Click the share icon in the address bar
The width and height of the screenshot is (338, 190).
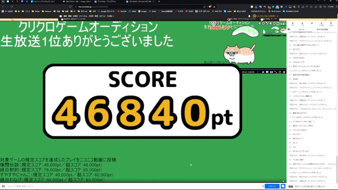[x=204, y=7]
